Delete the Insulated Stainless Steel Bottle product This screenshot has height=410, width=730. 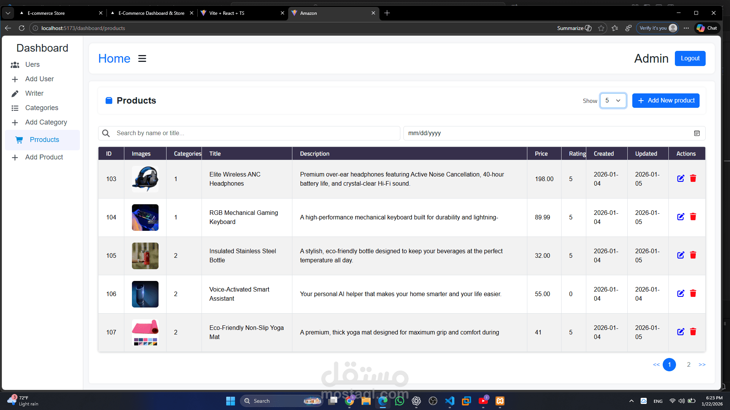[693, 255]
